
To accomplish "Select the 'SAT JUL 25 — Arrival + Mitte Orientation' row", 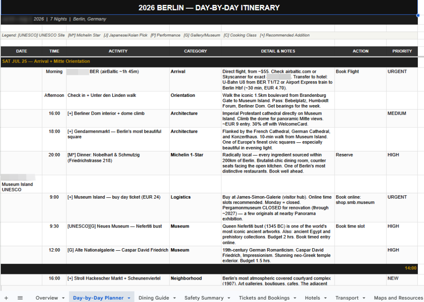I will (209, 62).
